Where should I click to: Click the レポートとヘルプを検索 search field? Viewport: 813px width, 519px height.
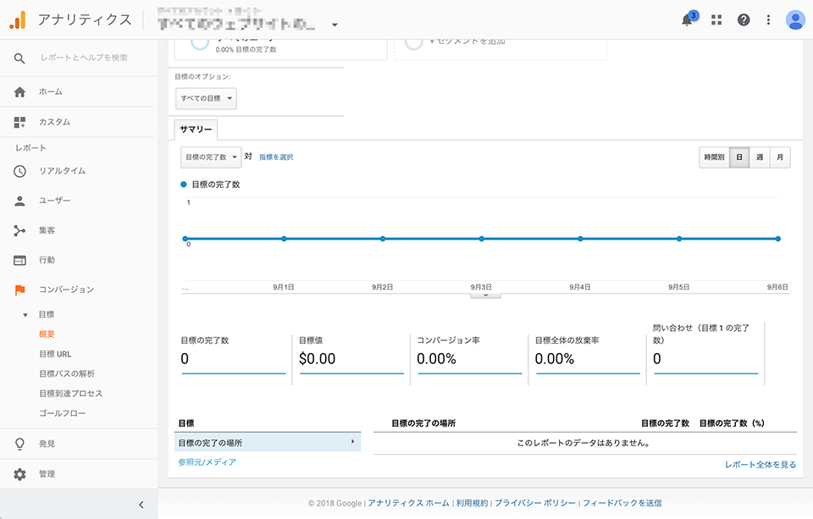(x=84, y=58)
